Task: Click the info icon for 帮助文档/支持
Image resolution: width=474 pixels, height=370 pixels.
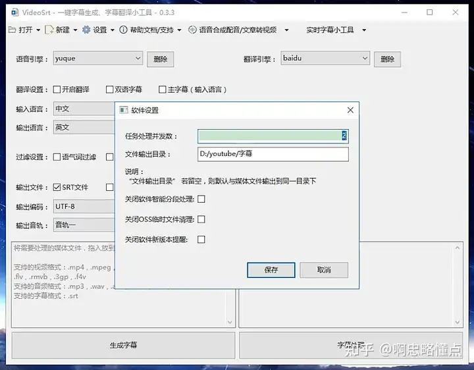Action: point(123,30)
